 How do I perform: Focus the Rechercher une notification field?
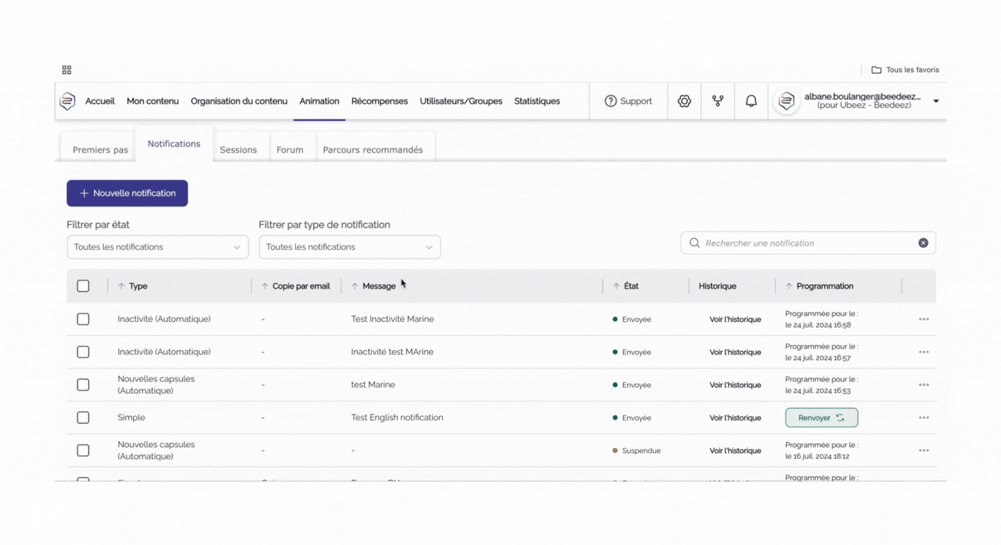pos(802,243)
